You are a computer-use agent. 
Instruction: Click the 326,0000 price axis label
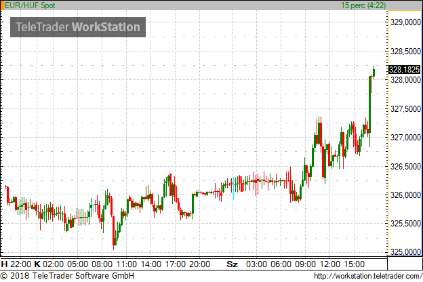coord(405,195)
